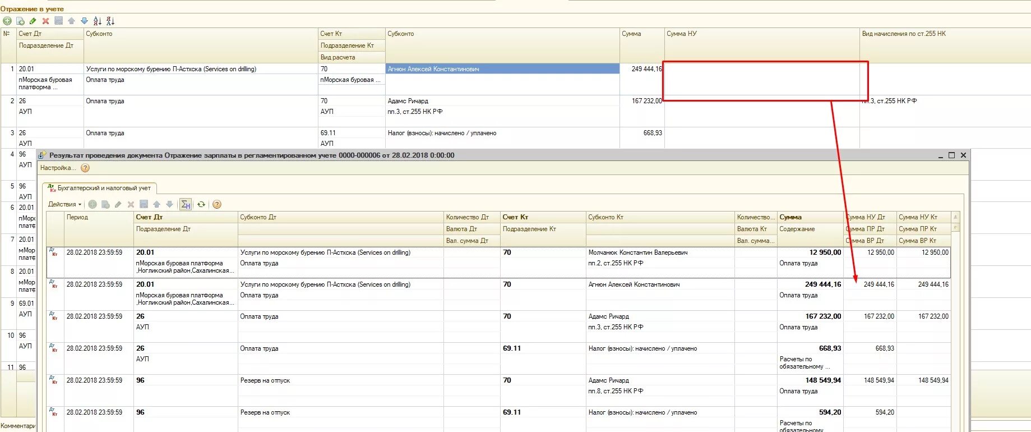Click bold amount 148 549,94 in result table
Image resolution: width=1031 pixels, height=432 pixels.
[823, 380]
